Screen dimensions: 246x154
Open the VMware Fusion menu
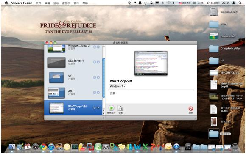coord(22,3)
